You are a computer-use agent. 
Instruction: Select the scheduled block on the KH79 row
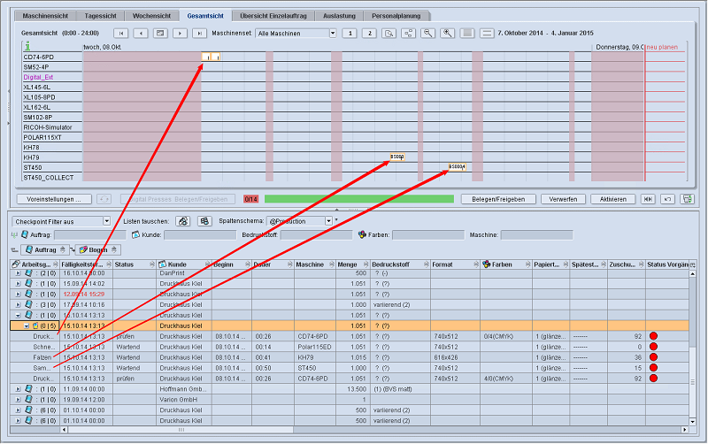[x=396, y=157]
